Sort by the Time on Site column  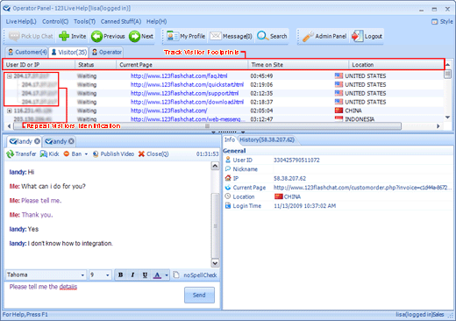click(298, 65)
